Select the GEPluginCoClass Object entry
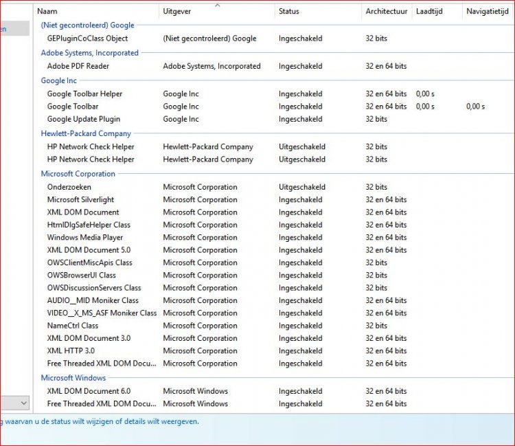The height and width of the screenshot is (446, 515). click(x=87, y=38)
